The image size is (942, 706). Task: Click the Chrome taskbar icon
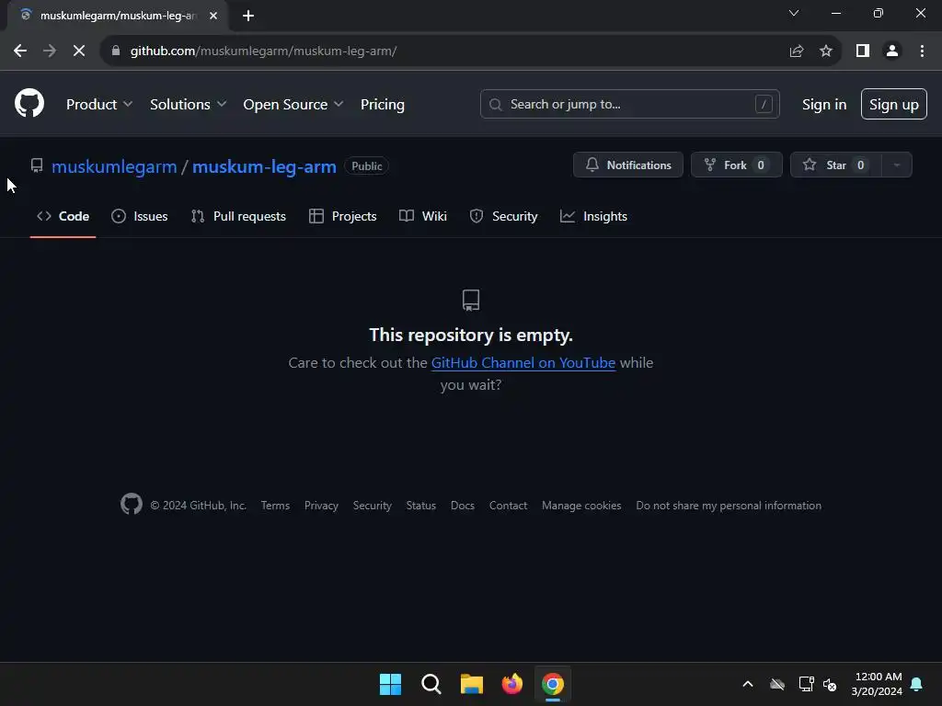(553, 684)
